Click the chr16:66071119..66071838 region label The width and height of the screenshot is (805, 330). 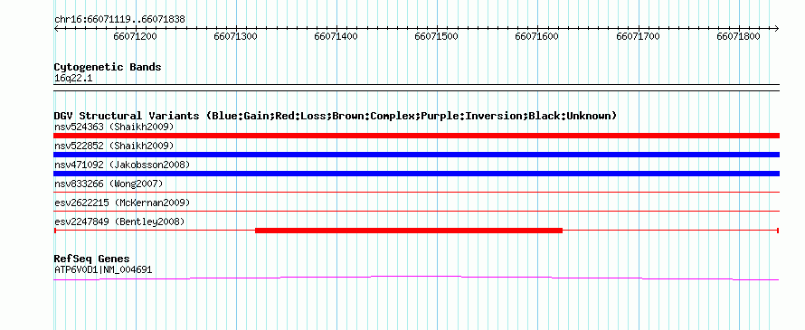pos(119,19)
